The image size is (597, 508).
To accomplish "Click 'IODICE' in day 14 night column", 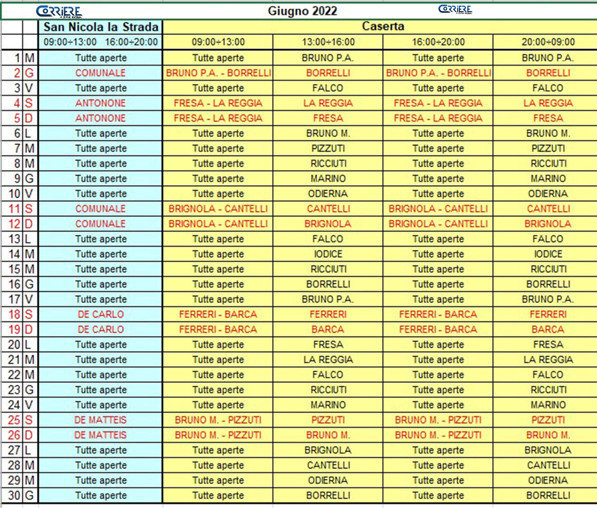I will coord(548,254).
